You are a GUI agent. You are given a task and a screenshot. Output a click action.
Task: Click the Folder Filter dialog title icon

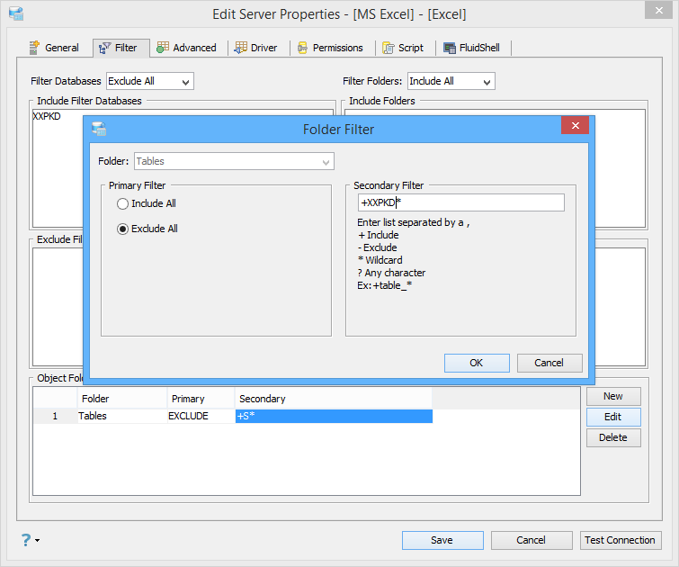[99, 129]
